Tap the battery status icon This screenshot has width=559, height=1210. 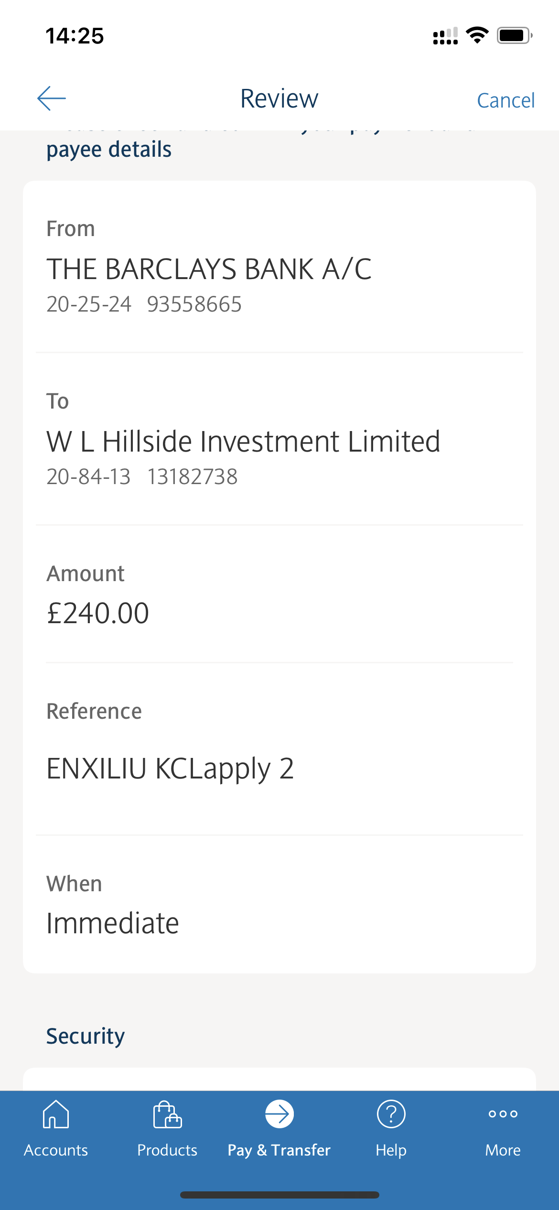514,35
